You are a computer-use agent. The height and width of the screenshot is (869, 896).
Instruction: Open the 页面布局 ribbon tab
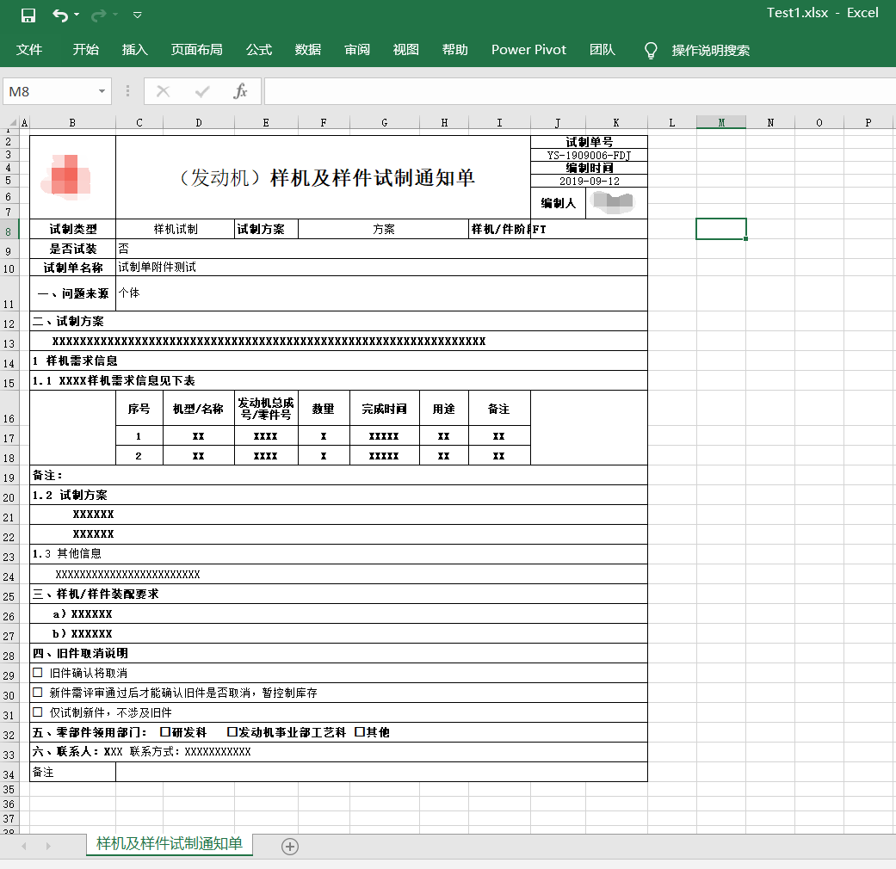[196, 50]
